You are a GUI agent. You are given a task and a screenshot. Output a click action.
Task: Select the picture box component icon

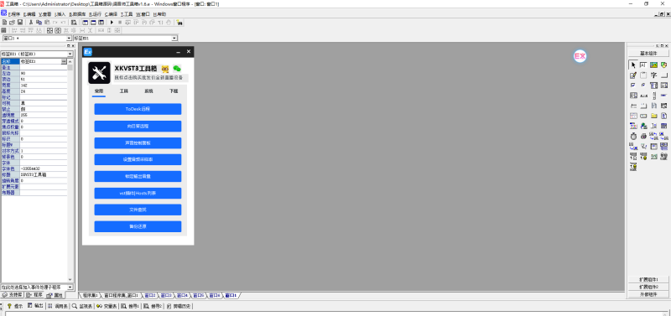[653, 65]
